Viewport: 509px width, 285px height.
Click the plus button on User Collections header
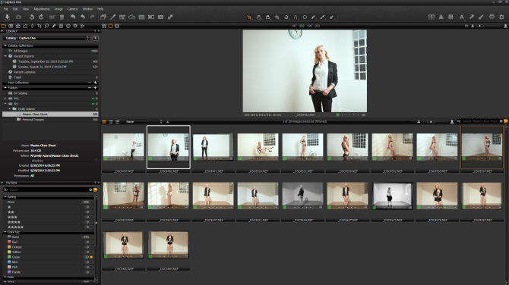pyautogui.click(x=95, y=83)
